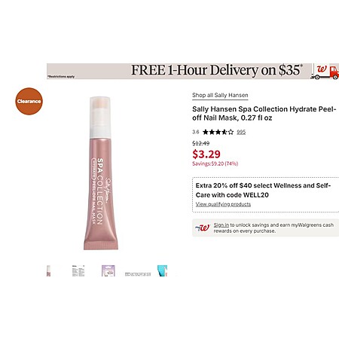Click the orange Clearance badge

(x=29, y=101)
